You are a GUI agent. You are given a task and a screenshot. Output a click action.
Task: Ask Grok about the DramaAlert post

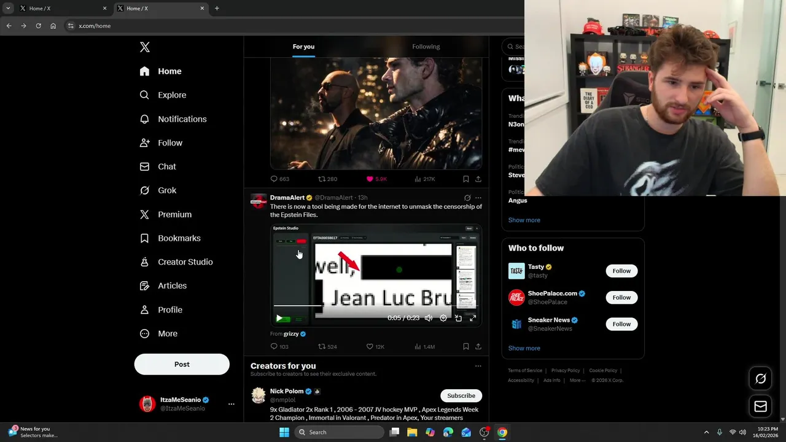coord(467,198)
